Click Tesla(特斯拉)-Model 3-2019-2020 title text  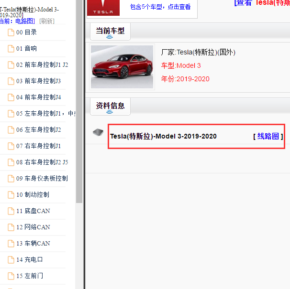(x=163, y=136)
